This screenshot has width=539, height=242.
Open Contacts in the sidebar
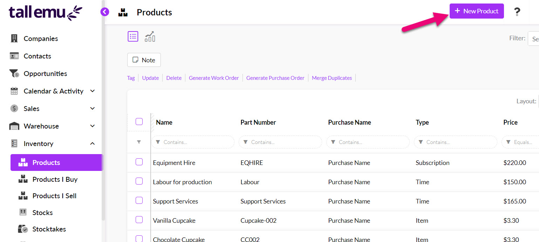(37, 56)
